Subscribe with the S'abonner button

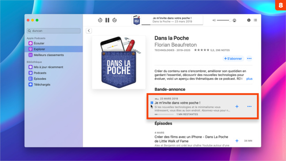[233, 59]
